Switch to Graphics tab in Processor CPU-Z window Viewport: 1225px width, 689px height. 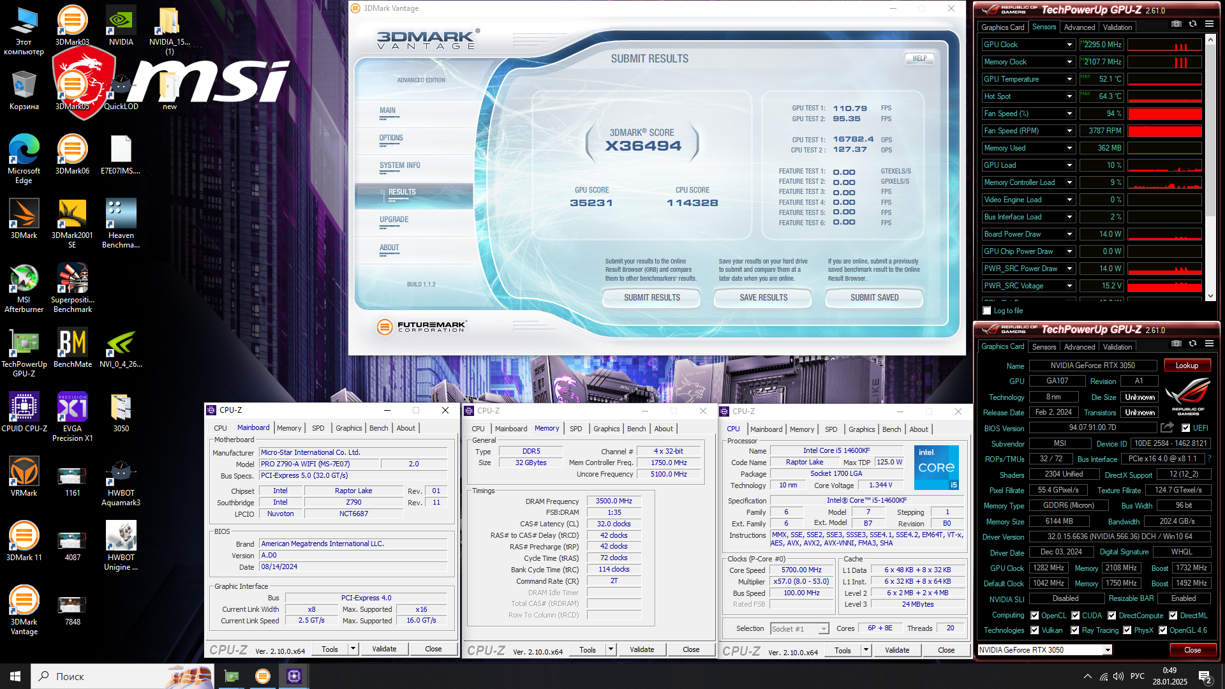(x=861, y=429)
